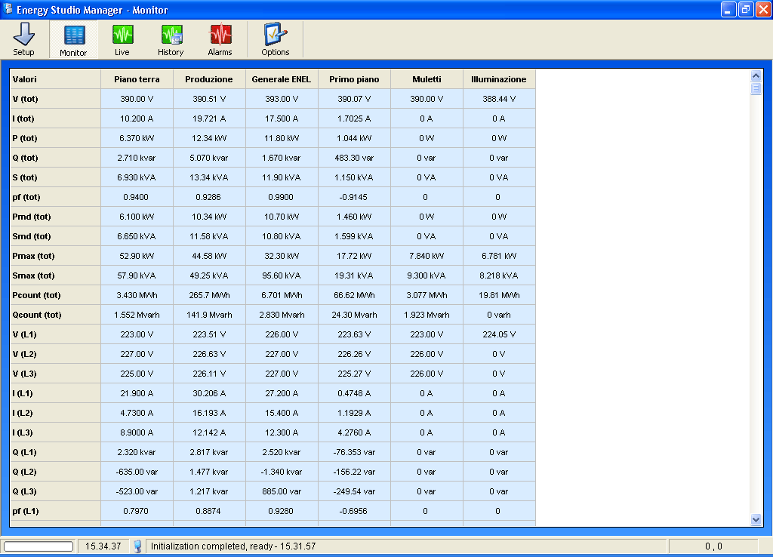Open the Options icon
Image resolution: width=773 pixels, height=557 pixels.
pyautogui.click(x=275, y=39)
